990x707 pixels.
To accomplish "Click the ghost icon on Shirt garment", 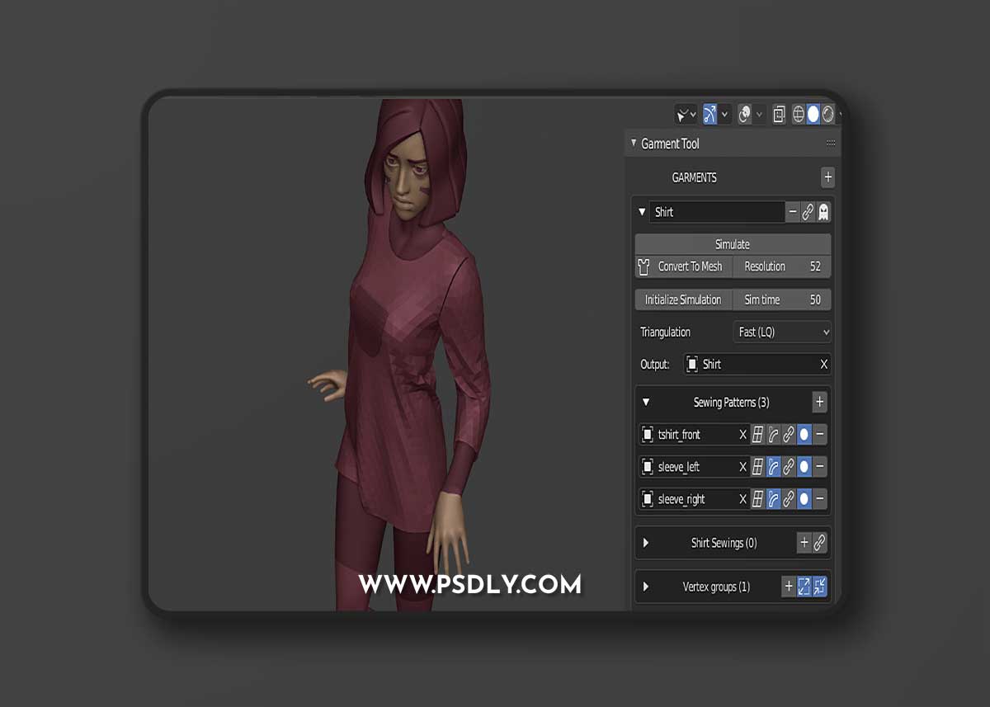I will (x=823, y=212).
